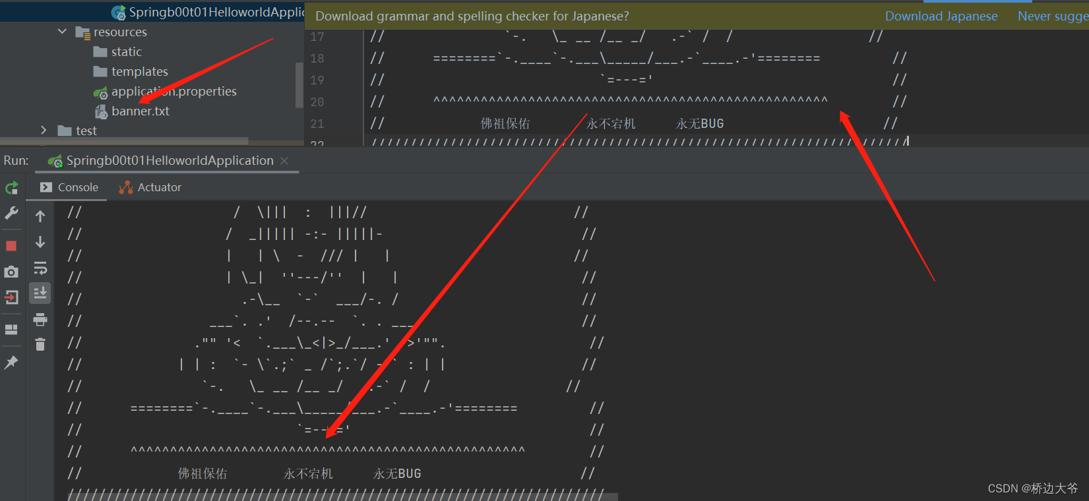Image resolution: width=1089 pixels, height=501 pixels.
Task: Click console text 佛祖保佑
Action: point(202,473)
